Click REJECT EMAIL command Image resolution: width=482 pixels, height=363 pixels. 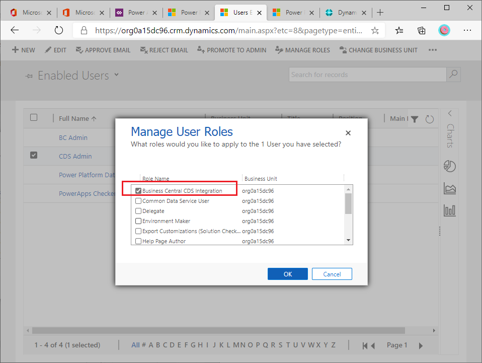(x=164, y=50)
